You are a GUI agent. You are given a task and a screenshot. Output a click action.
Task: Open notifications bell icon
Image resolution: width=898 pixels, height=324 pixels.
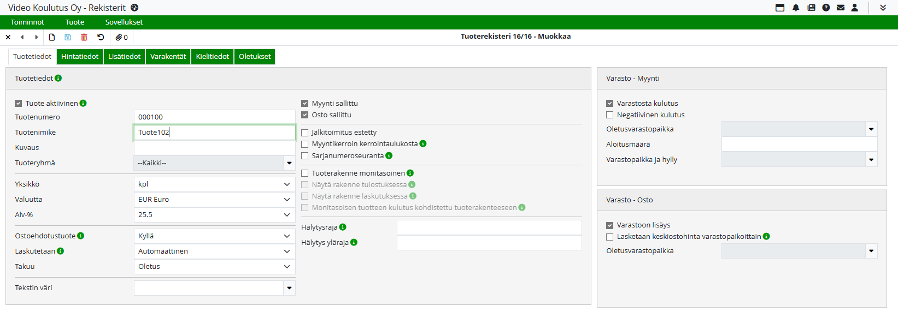coord(796,8)
